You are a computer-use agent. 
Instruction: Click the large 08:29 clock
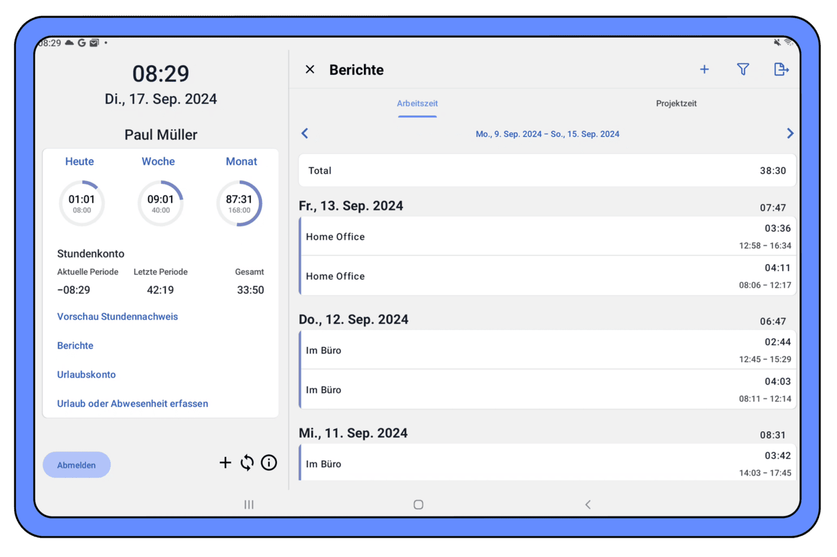[161, 74]
